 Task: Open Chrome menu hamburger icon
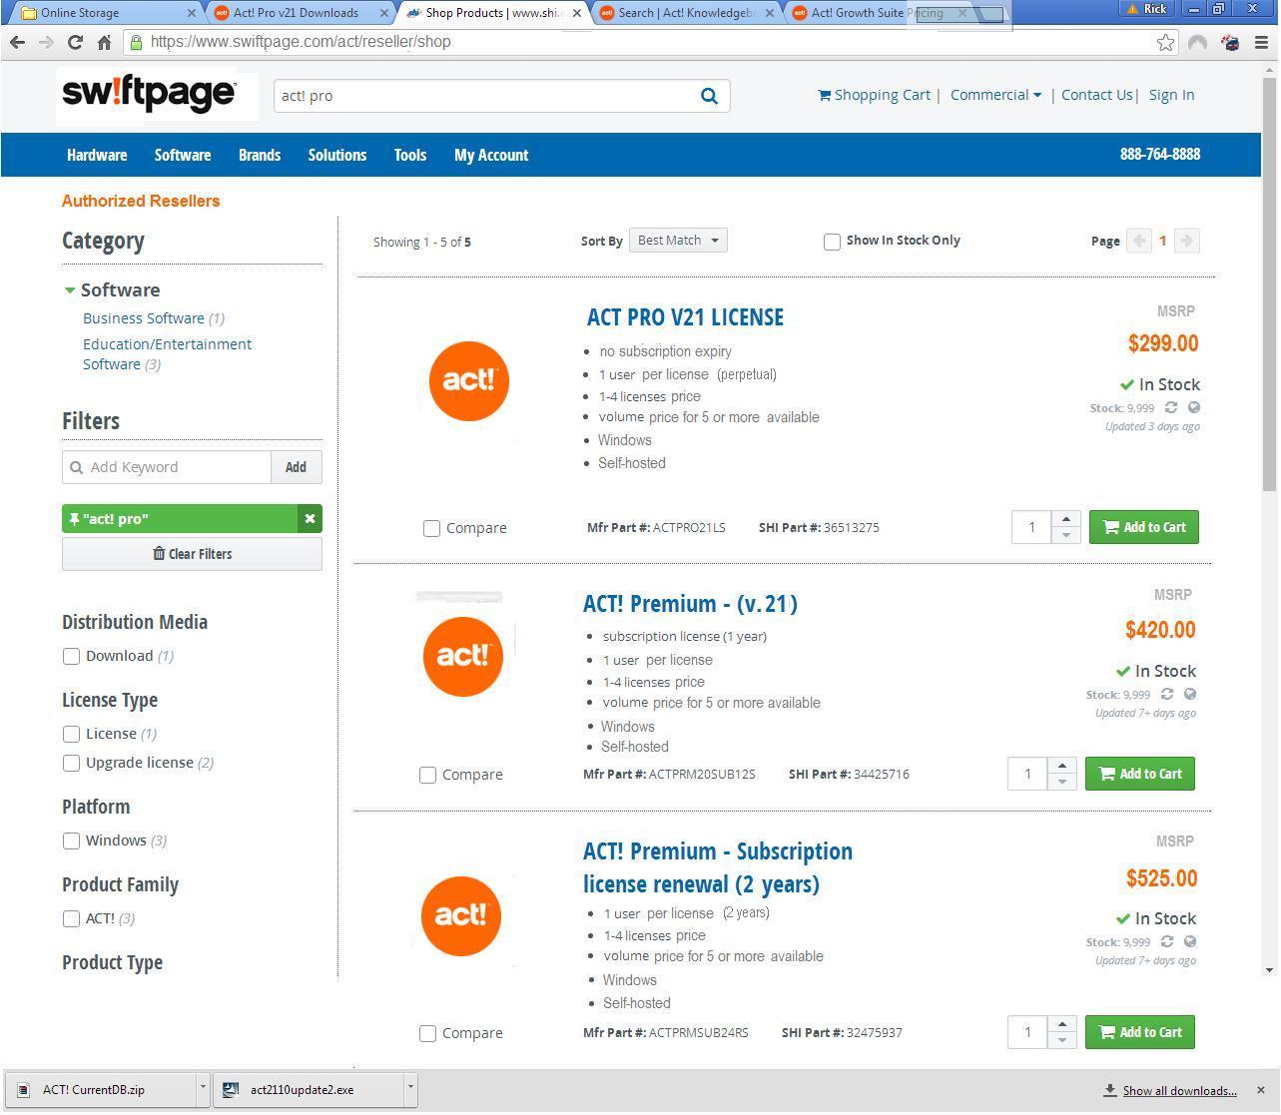1260,42
